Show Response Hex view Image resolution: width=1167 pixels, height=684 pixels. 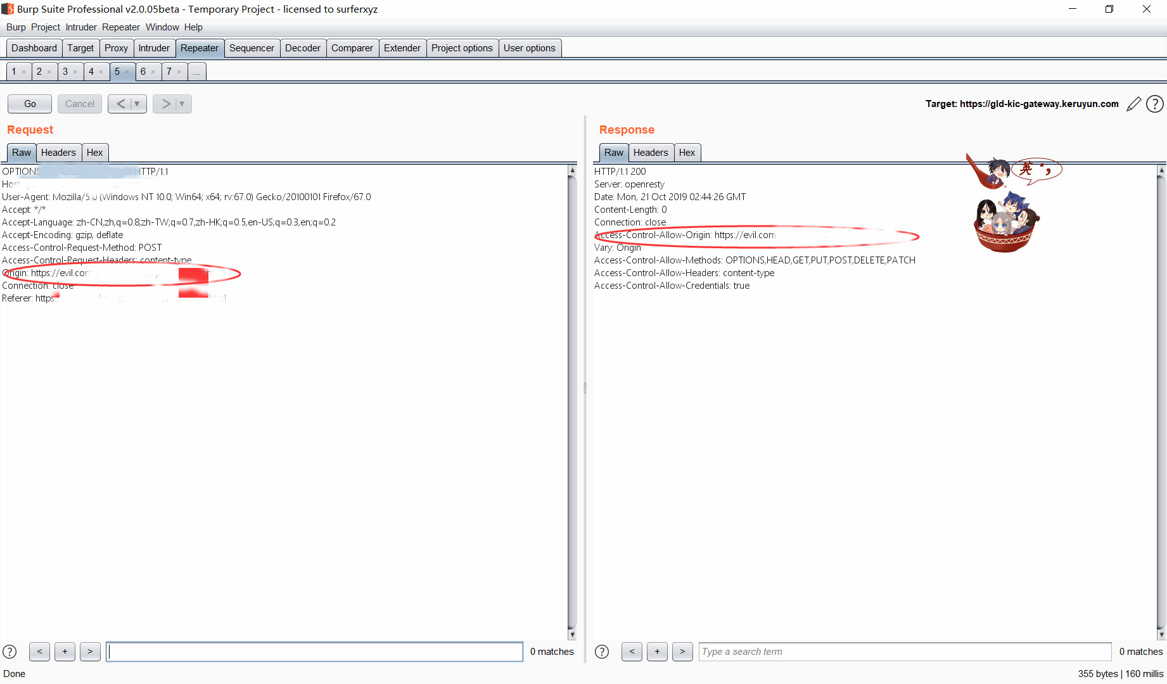click(x=687, y=153)
